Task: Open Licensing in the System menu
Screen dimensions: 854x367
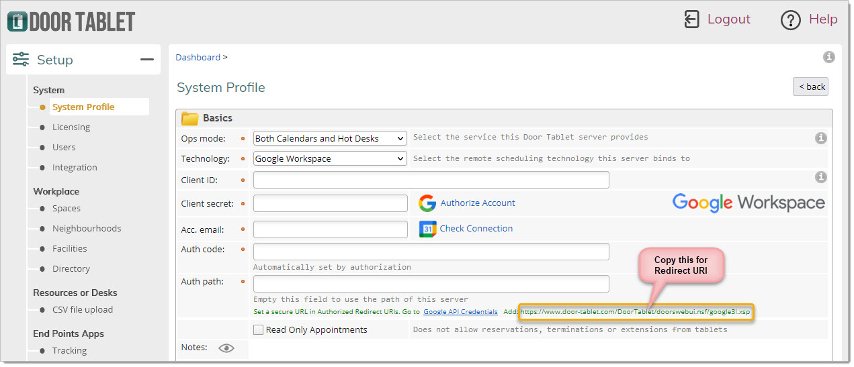Action: coord(71,127)
